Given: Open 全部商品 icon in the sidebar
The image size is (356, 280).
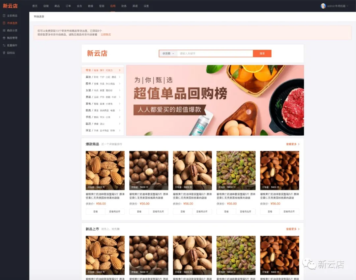Looking at the screenshot, I should point(4,16).
